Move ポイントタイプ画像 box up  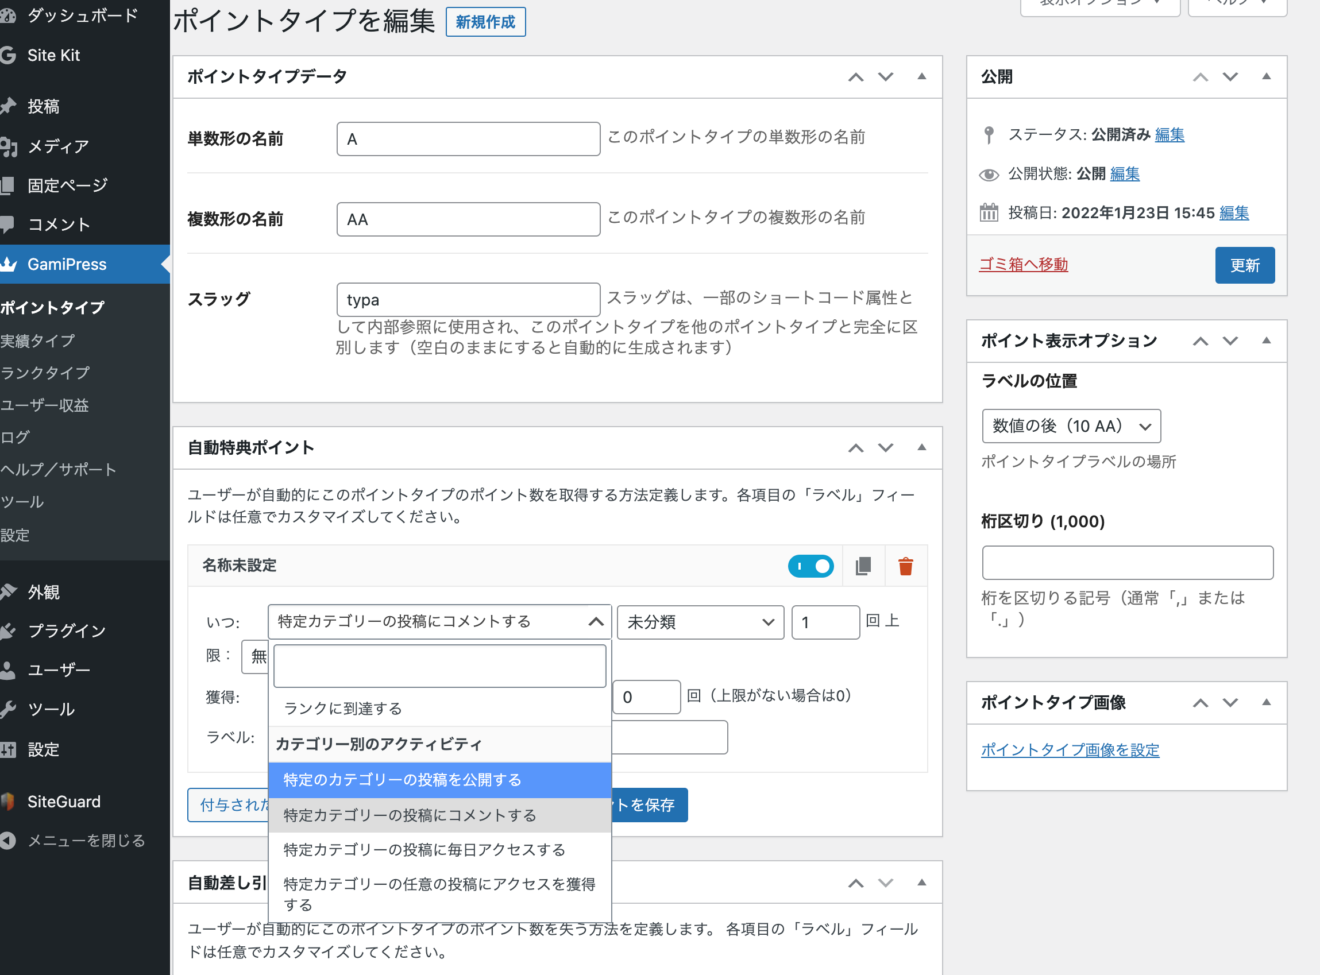1201,703
